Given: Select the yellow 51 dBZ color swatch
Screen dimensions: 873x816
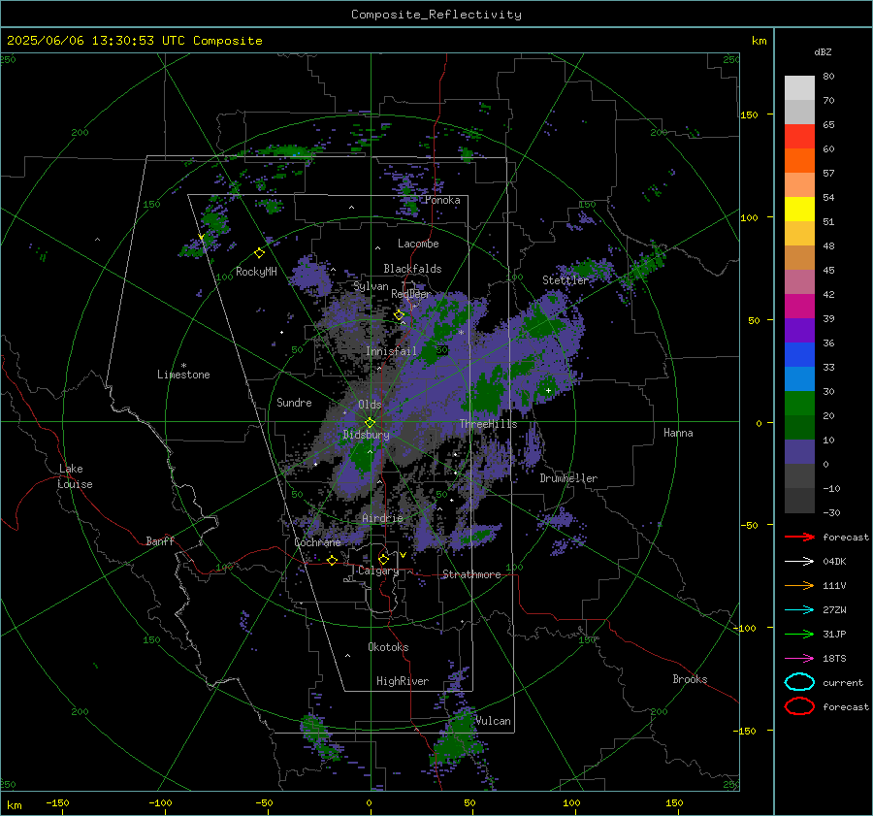Looking at the screenshot, I should (x=799, y=210).
